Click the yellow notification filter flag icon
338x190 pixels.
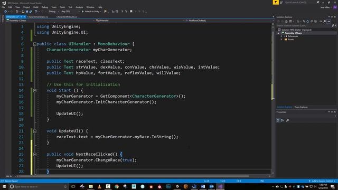tap(276, 2)
